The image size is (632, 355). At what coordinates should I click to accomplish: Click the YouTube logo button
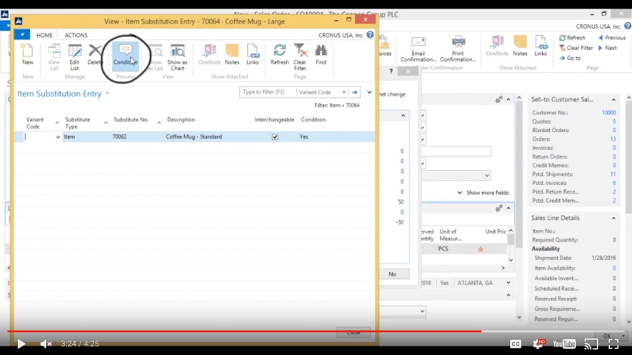[x=564, y=344]
